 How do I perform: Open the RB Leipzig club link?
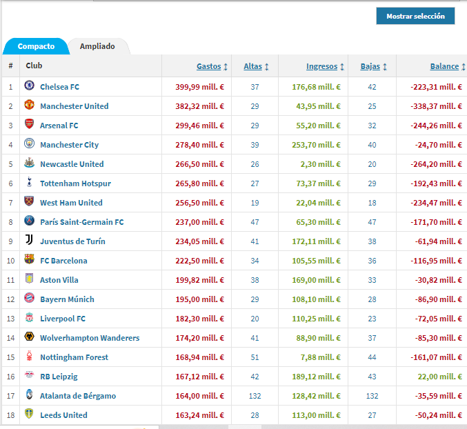(59, 377)
